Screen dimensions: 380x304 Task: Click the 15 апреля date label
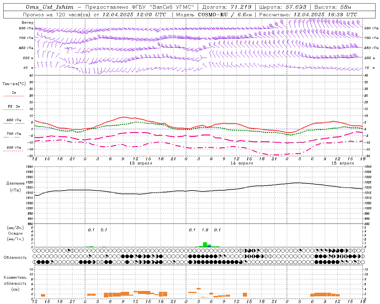(343, 163)
